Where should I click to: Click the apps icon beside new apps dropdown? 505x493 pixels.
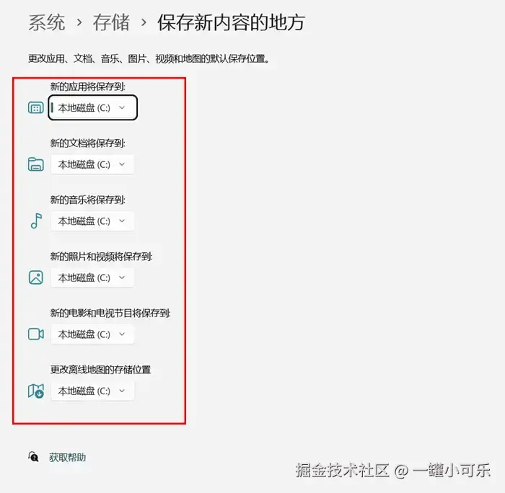(36, 108)
